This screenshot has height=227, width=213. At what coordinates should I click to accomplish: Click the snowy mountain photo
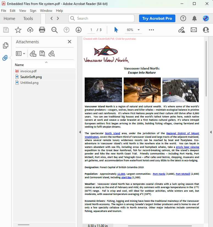(x=181, y=90)
